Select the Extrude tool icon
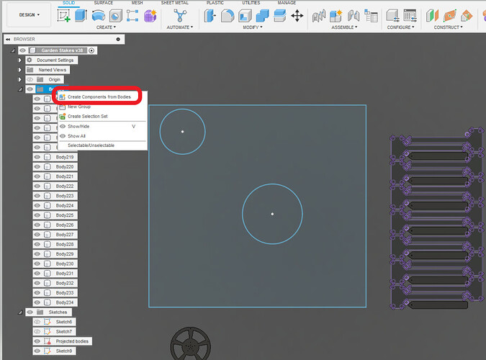The width and height of the screenshot is (486, 360). [81, 16]
